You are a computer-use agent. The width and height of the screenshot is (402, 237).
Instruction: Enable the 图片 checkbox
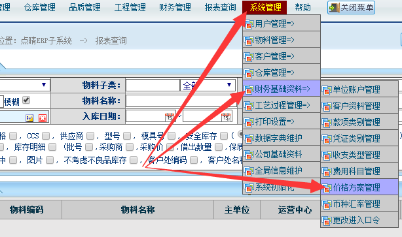pyautogui.click(x=50, y=160)
